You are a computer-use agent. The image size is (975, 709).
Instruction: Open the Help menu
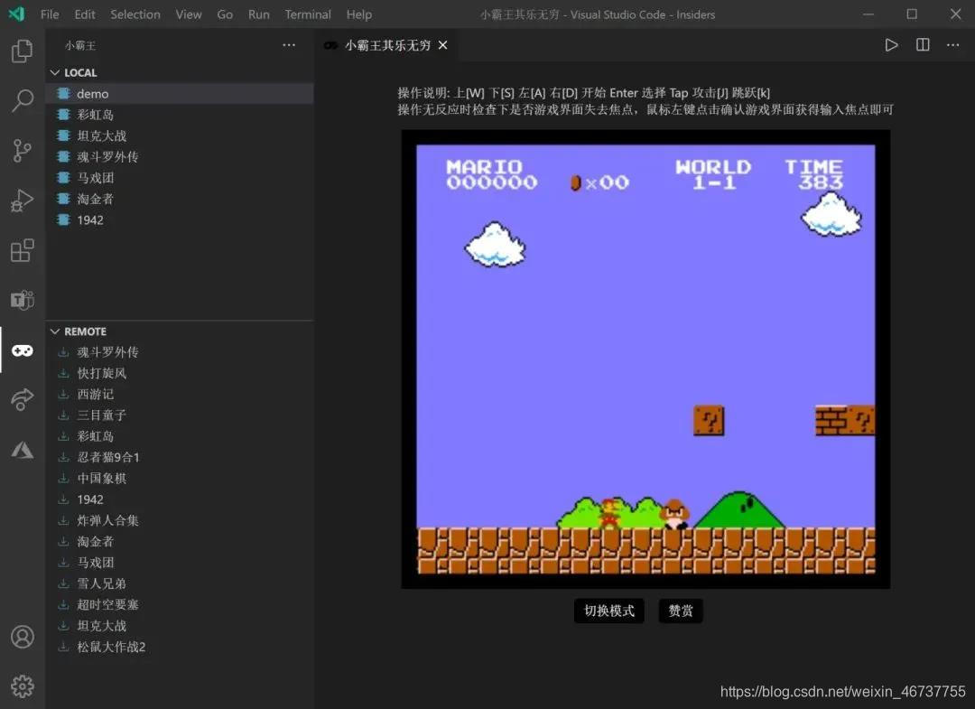tap(358, 14)
